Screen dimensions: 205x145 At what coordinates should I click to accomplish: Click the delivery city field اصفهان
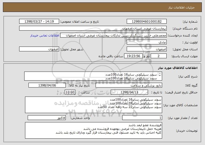[x=39, y=49]
